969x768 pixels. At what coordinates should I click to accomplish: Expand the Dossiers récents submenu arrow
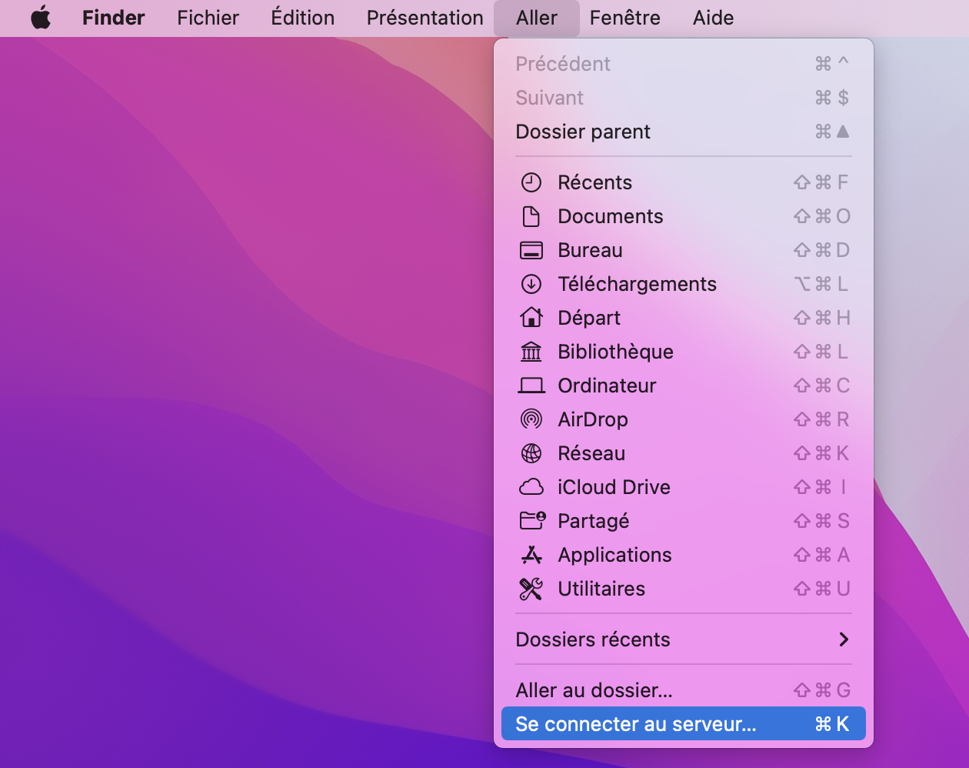click(x=844, y=639)
